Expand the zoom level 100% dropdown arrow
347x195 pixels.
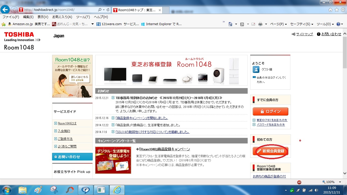[340, 182]
